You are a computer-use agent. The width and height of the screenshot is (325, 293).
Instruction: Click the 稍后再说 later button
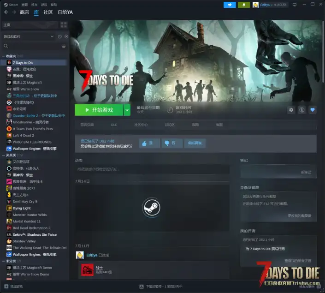coord(195,143)
